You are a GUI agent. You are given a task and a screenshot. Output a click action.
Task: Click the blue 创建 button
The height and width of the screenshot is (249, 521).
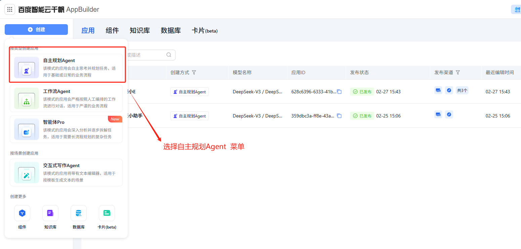coord(36,30)
